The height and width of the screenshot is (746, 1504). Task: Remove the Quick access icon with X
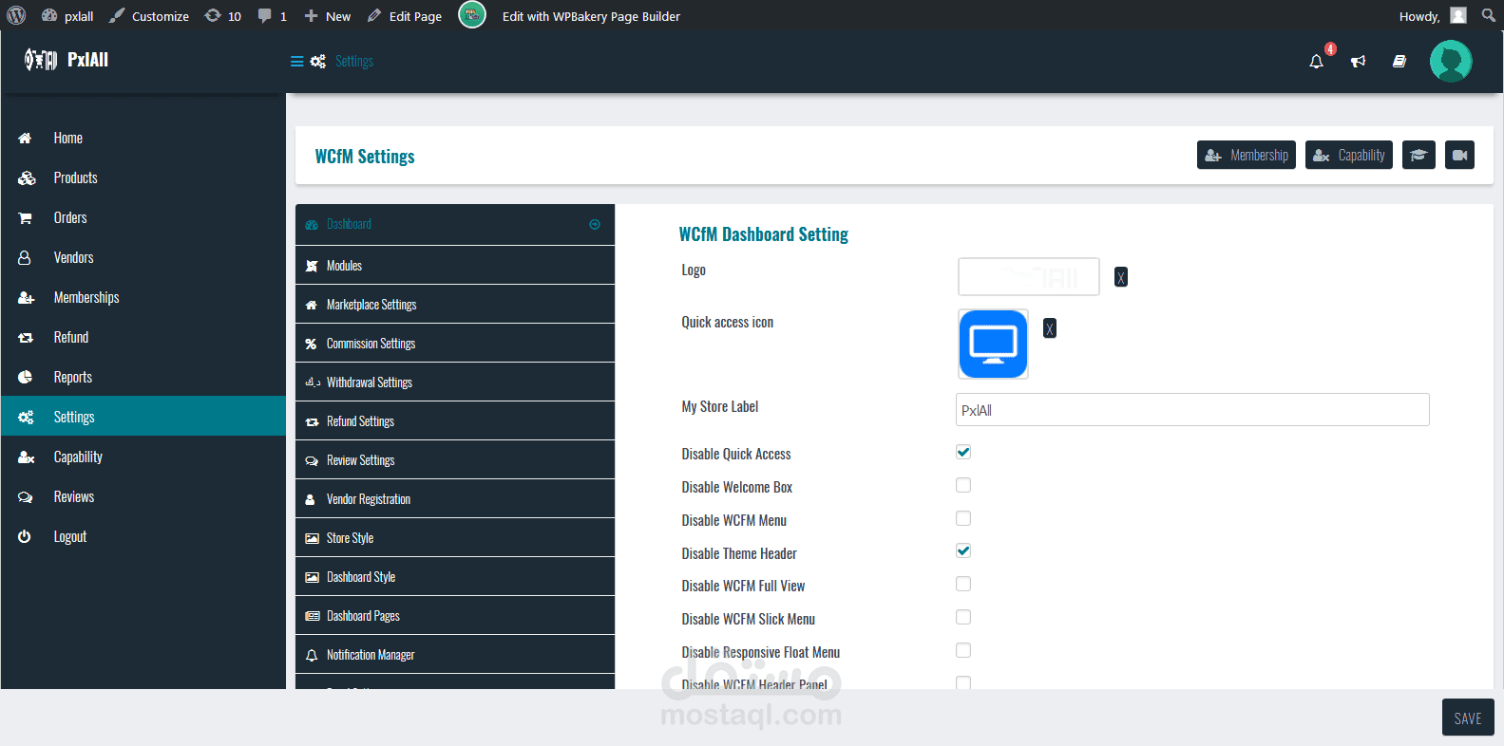(x=1050, y=328)
